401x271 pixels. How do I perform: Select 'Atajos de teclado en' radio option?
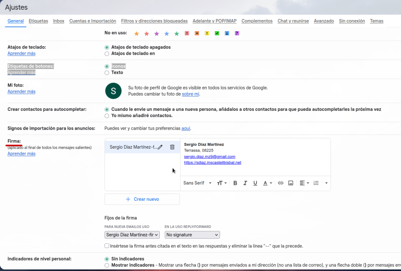tap(107, 53)
